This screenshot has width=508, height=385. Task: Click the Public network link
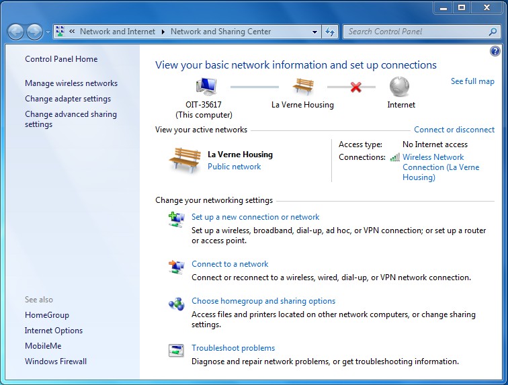click(235, 167)
